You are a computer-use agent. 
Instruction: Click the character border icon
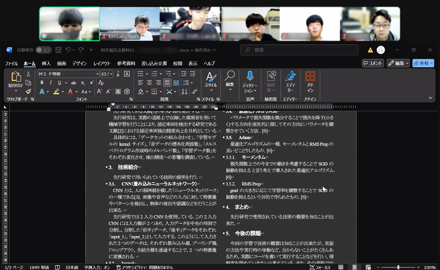coord(127,74)
